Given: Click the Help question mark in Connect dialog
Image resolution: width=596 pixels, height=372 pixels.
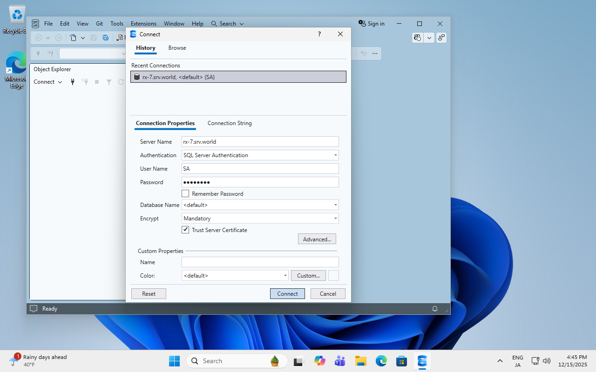Looking at the screenshot, I should (319, 34).
